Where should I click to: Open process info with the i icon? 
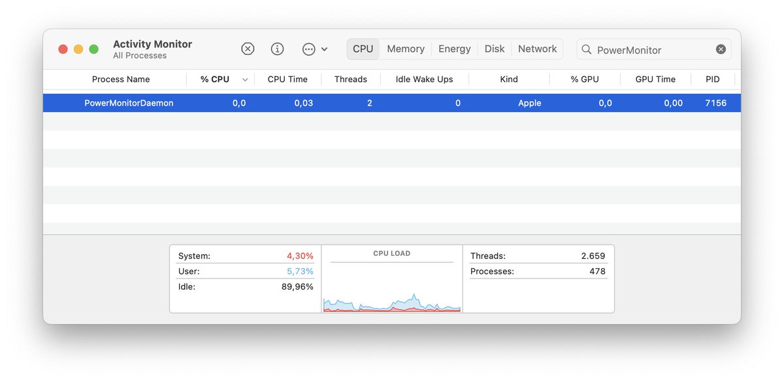tap(278, 49)
